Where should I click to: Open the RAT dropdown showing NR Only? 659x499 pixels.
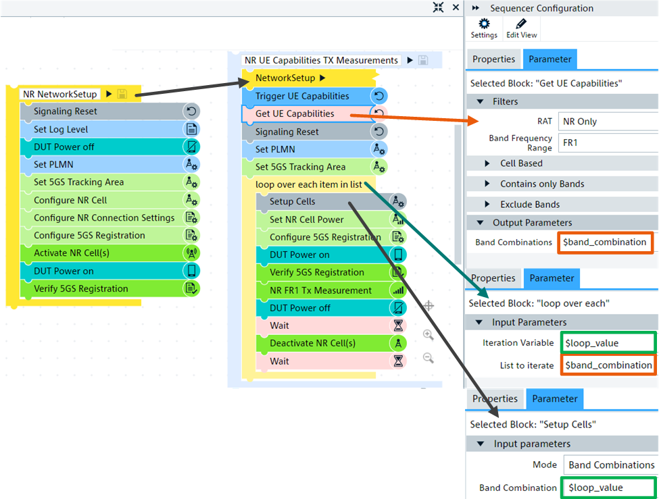(607, 122)
